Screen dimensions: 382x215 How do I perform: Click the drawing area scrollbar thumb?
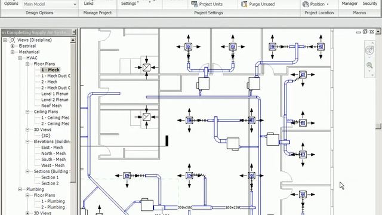point(378,126)
